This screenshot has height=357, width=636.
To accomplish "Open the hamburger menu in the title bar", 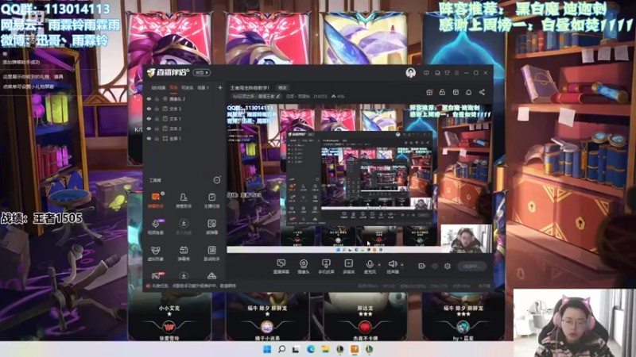I will 456,73.
